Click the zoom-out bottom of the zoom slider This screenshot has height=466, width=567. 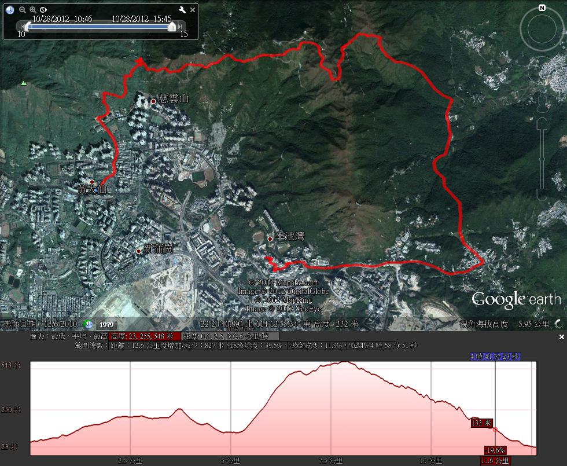click(x=542, y=193)
